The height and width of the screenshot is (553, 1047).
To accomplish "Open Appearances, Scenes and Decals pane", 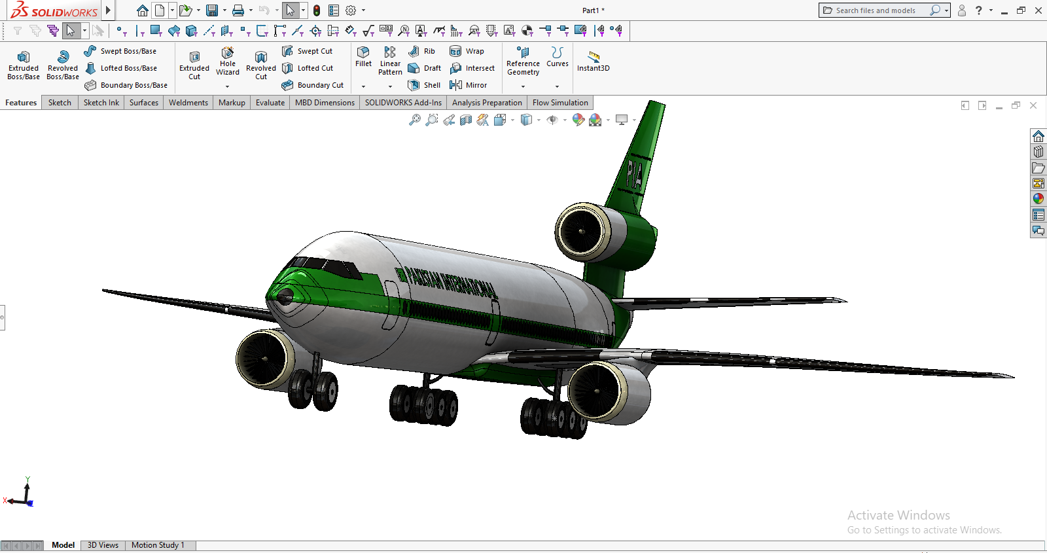I will click(x=1038, y=199).
